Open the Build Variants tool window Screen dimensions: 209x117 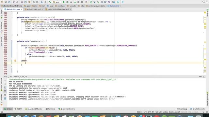1,84
